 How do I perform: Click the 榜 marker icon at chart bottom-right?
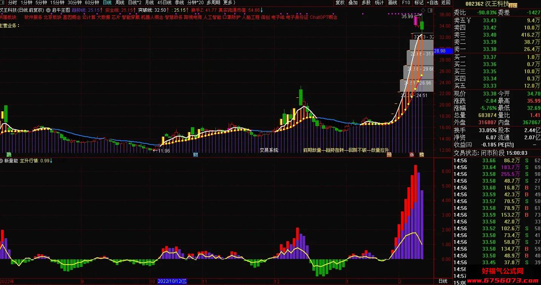[x=422, y=155]
